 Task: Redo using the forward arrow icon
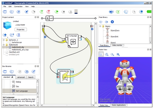coord(34,12)
